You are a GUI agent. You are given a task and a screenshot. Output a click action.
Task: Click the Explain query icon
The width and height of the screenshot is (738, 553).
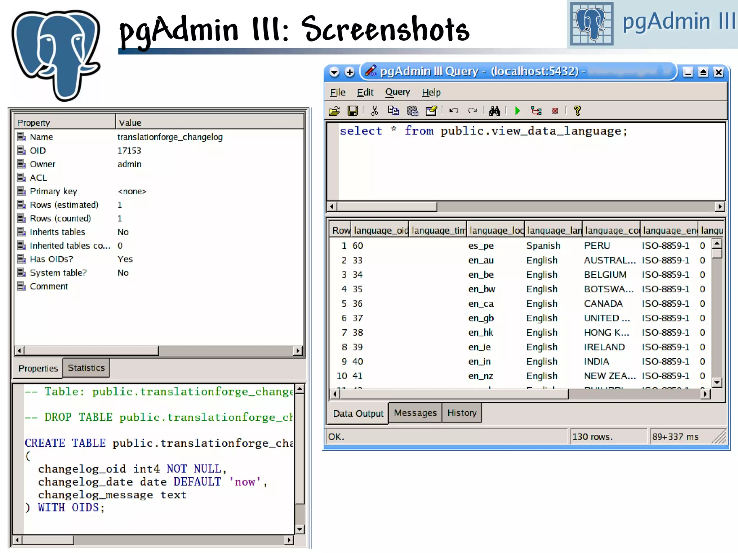(536, 111)
